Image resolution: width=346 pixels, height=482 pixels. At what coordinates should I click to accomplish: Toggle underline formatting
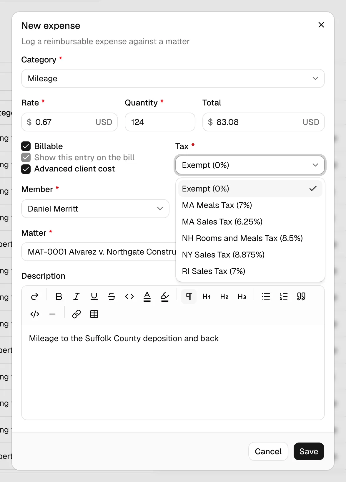[94, 296]
